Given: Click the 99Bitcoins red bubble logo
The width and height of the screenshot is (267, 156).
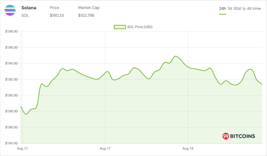Looking at the screenshot, I should [x=226, y=136].
